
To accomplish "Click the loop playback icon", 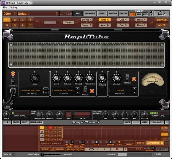I will click(91, 149).
